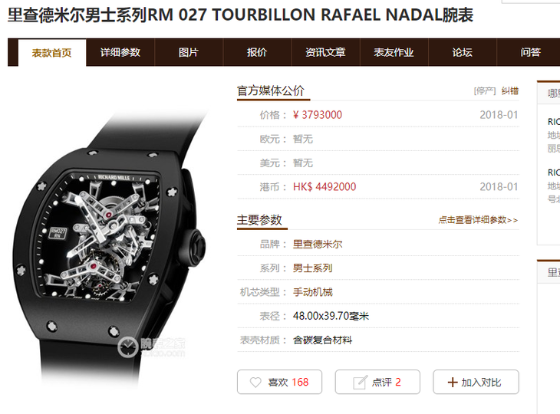Viewport: 560px width, 414px height.
Task: Click the 里查德米尔 brand link
Action: tap(318, 244)
